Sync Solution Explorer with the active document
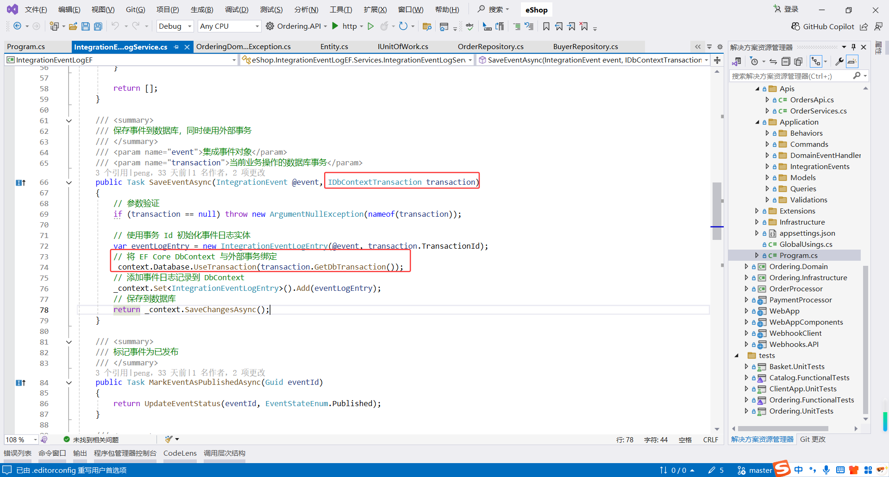 tap(772, 61)
